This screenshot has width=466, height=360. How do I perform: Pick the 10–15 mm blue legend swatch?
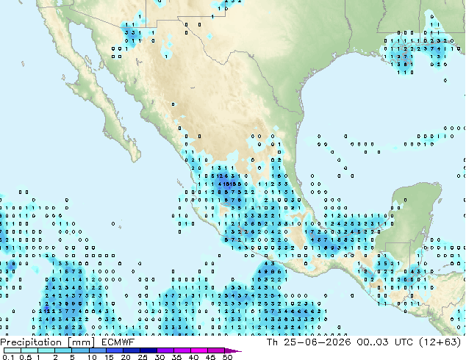(x=98, y=350)
